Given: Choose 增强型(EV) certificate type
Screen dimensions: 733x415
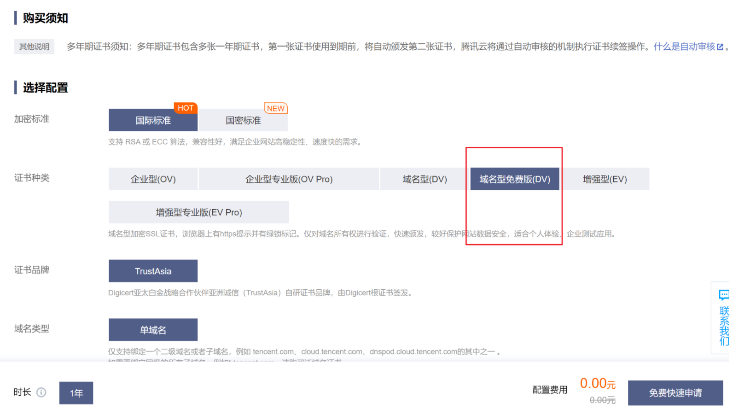Looking at the screenshot, I should 605,179.
